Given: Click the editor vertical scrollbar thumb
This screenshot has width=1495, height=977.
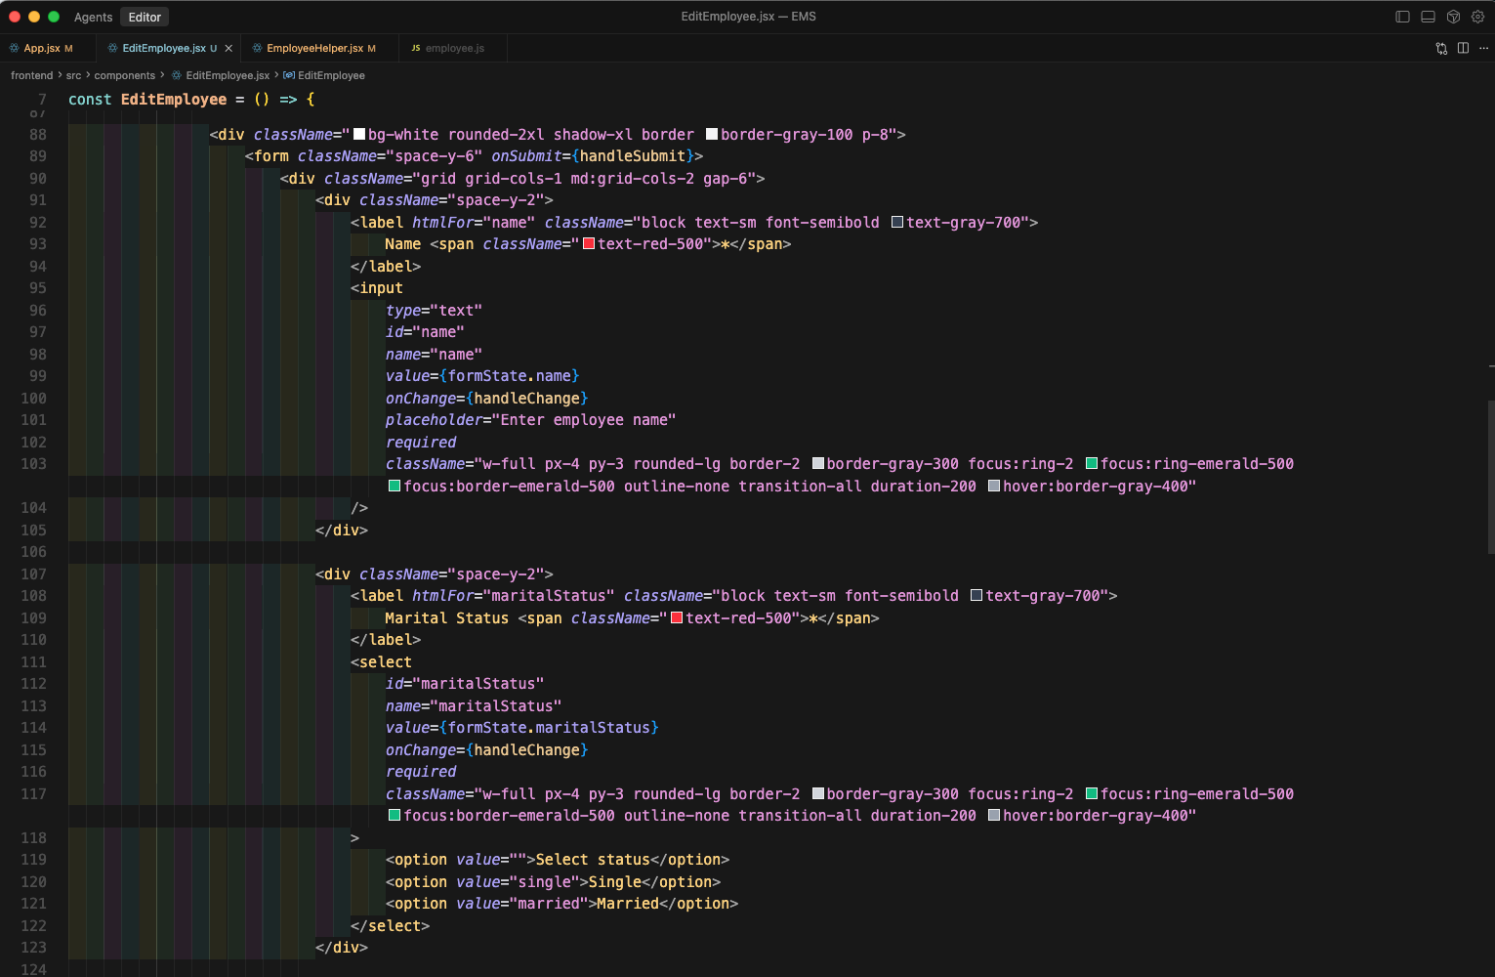Looking at the screenshot, I should tap(1490, 476).
